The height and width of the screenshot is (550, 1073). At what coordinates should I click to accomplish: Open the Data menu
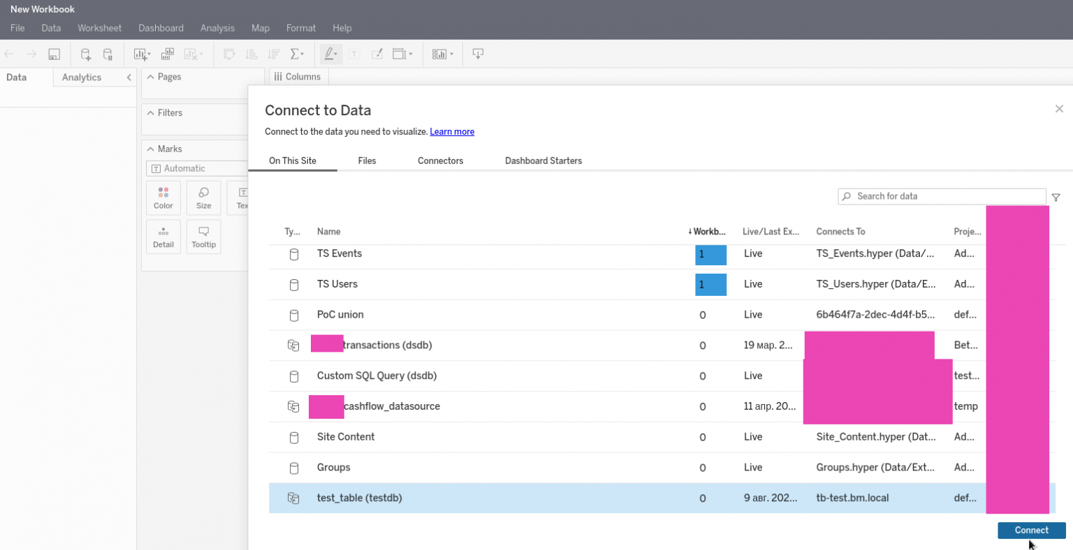tap(51, 28)
